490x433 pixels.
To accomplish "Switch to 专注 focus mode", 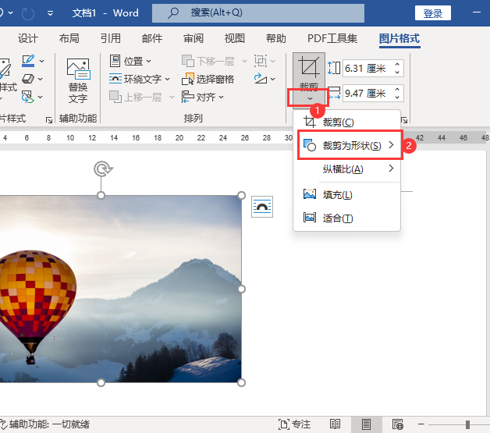I will [294, 424].
